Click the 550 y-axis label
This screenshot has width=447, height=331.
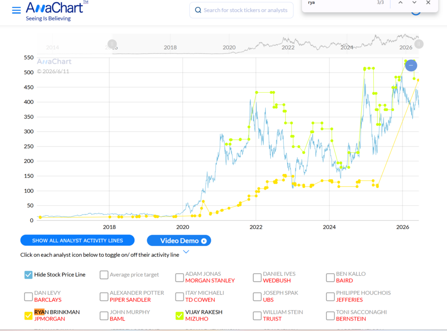[x=29, y=58]
